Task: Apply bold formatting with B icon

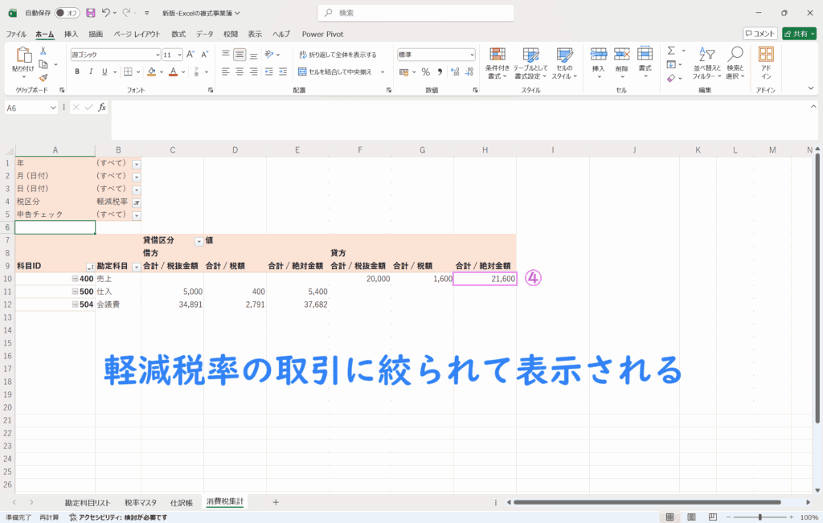Action: tap(78, 72)
